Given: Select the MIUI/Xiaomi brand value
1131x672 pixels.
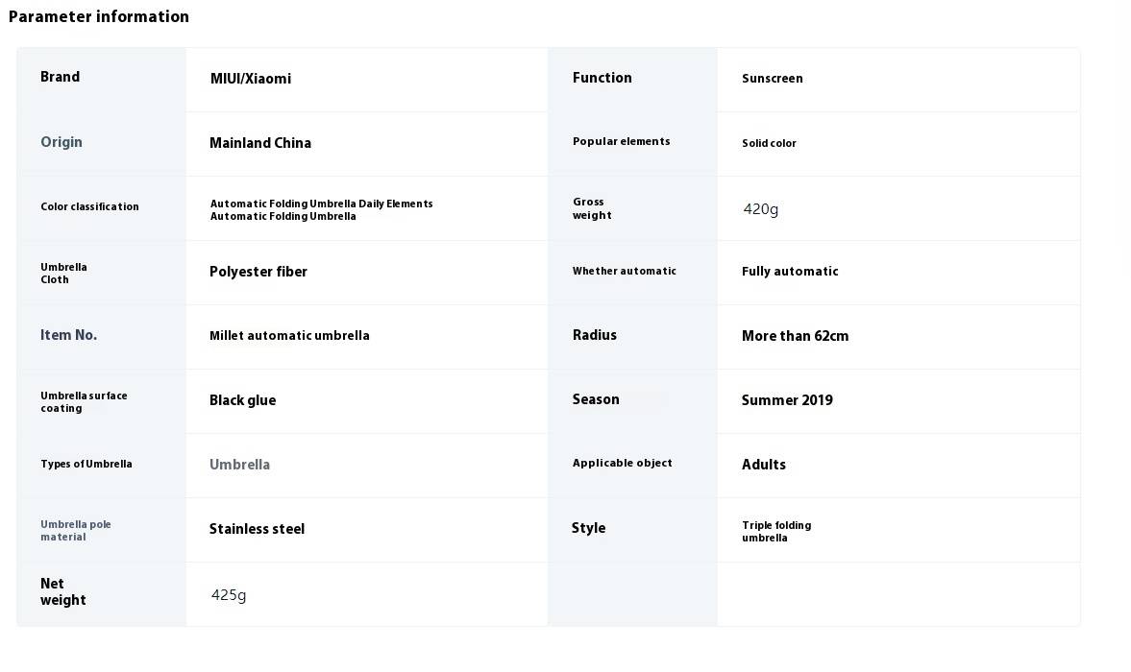Looking at the screenshot, I should (x=250, y=79).
